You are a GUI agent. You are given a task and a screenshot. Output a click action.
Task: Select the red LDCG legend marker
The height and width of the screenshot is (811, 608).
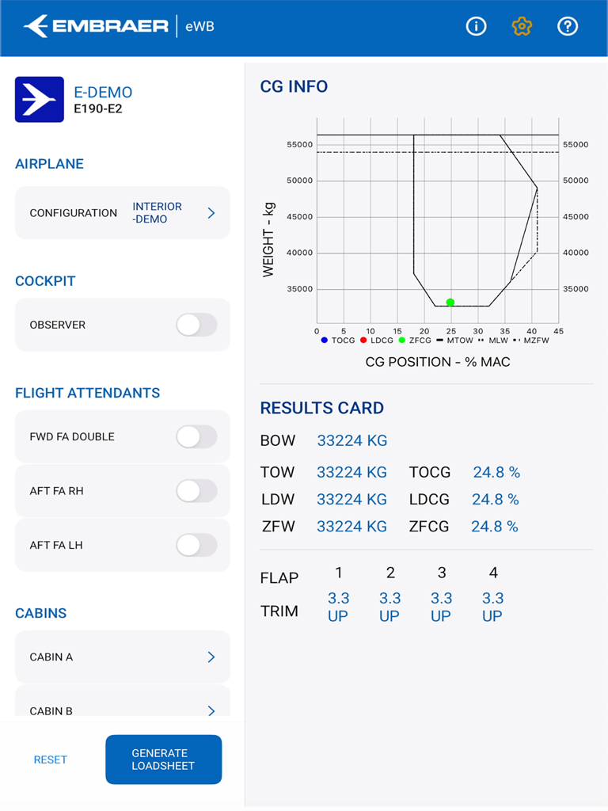click(x=363, y=340)
